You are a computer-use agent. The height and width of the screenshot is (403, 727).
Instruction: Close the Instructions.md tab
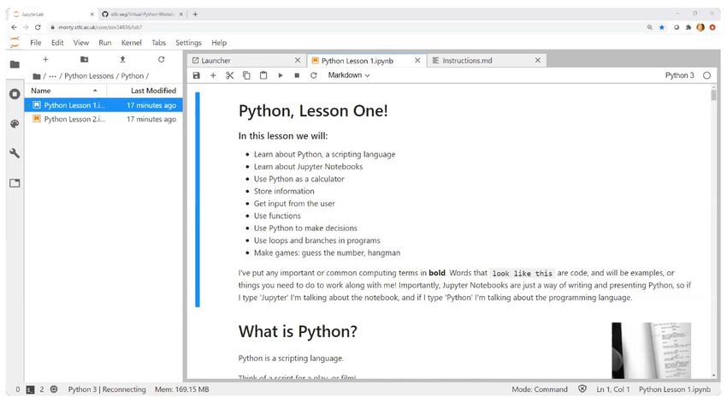(x=538, y=60)
